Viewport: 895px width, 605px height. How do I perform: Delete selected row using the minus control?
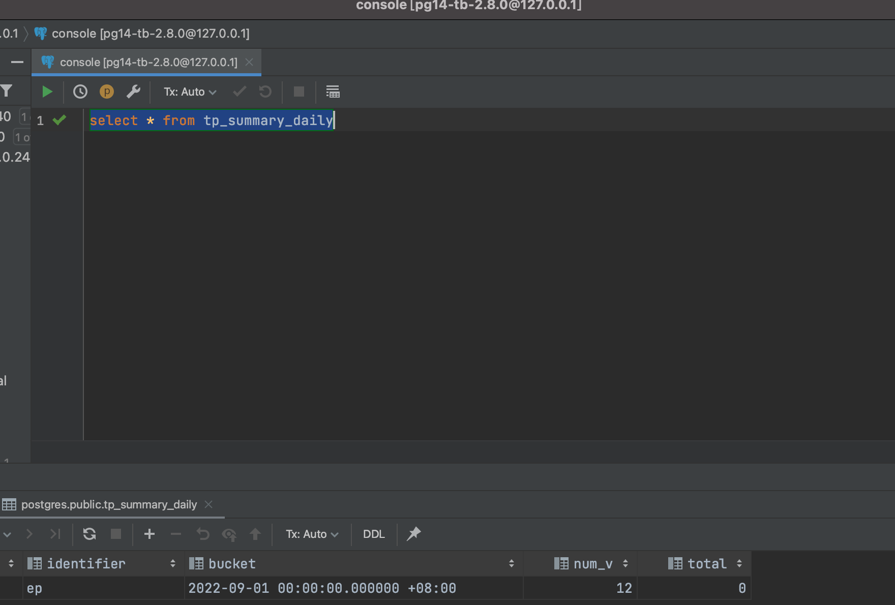(x=175, y=534)
